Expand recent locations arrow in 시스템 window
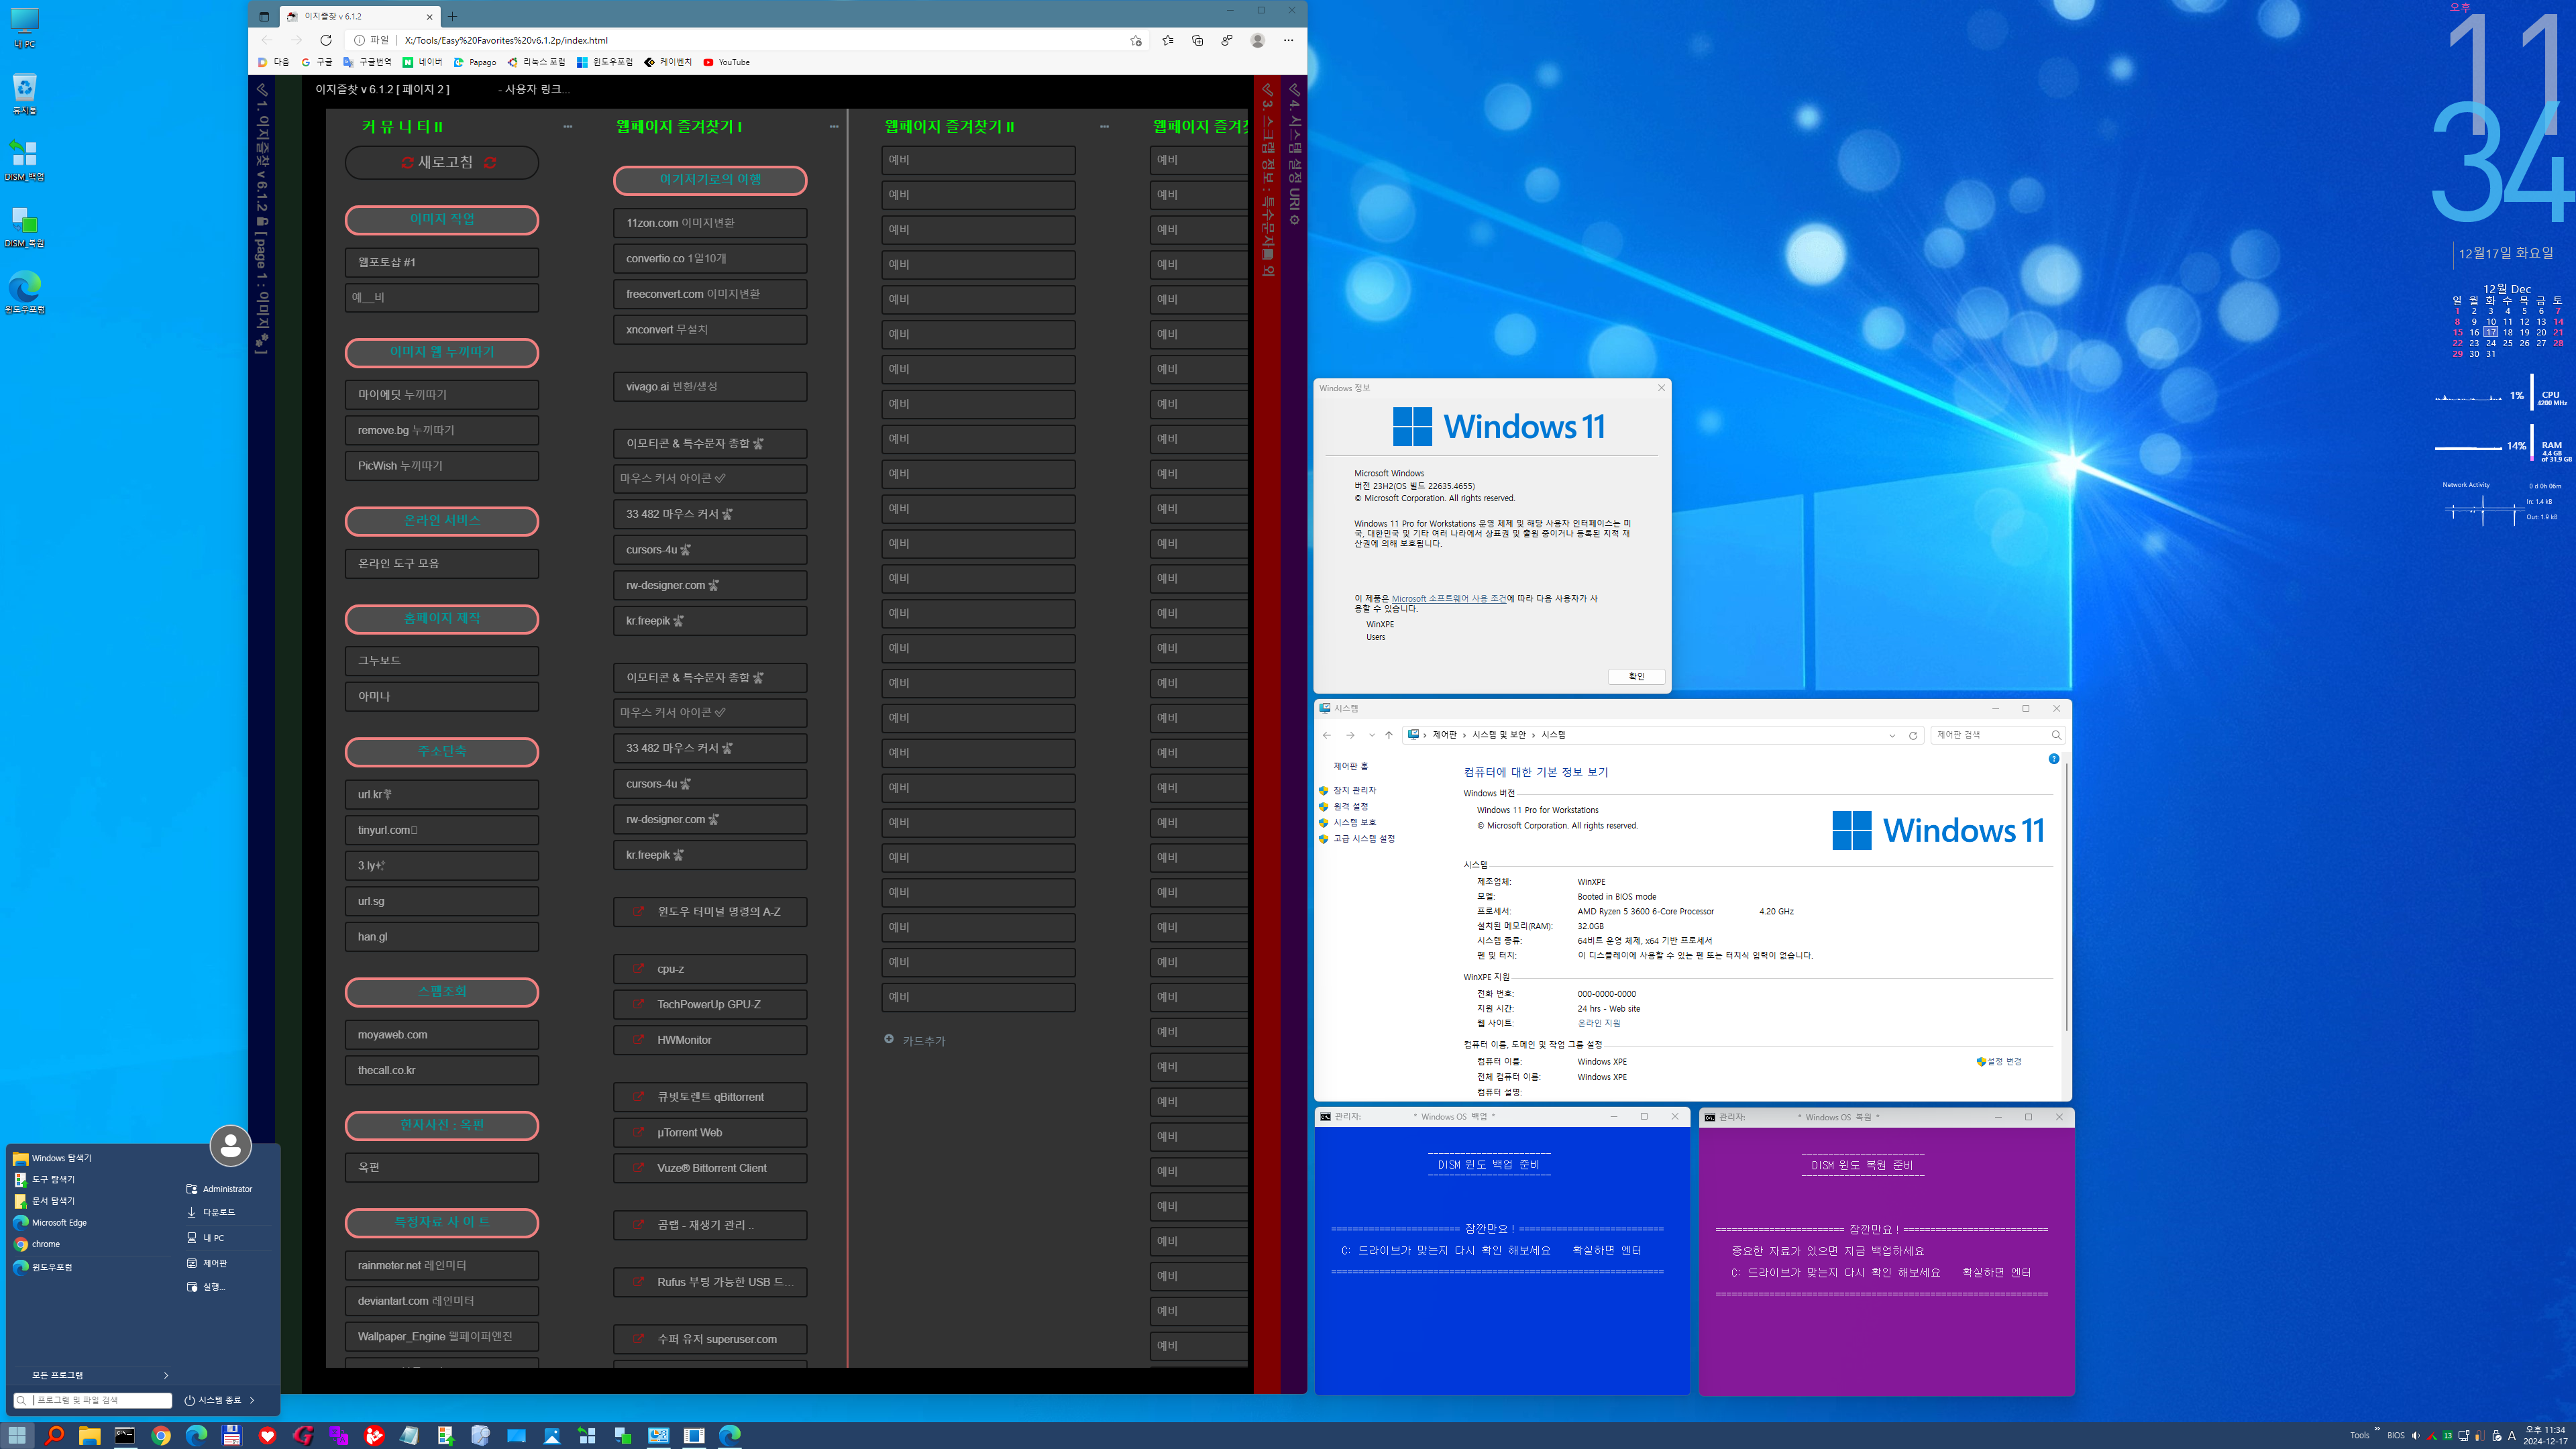 pos(1371,735)
